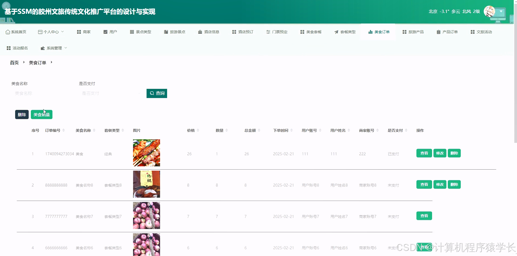Image resolution: width=517 pixels, height=256 pixels.
Task: Click the 美食订单 chart icon
Action: [x=370, y=32]
